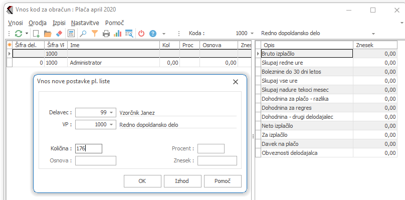Click the Opis column header

click(x=307, y=45)
